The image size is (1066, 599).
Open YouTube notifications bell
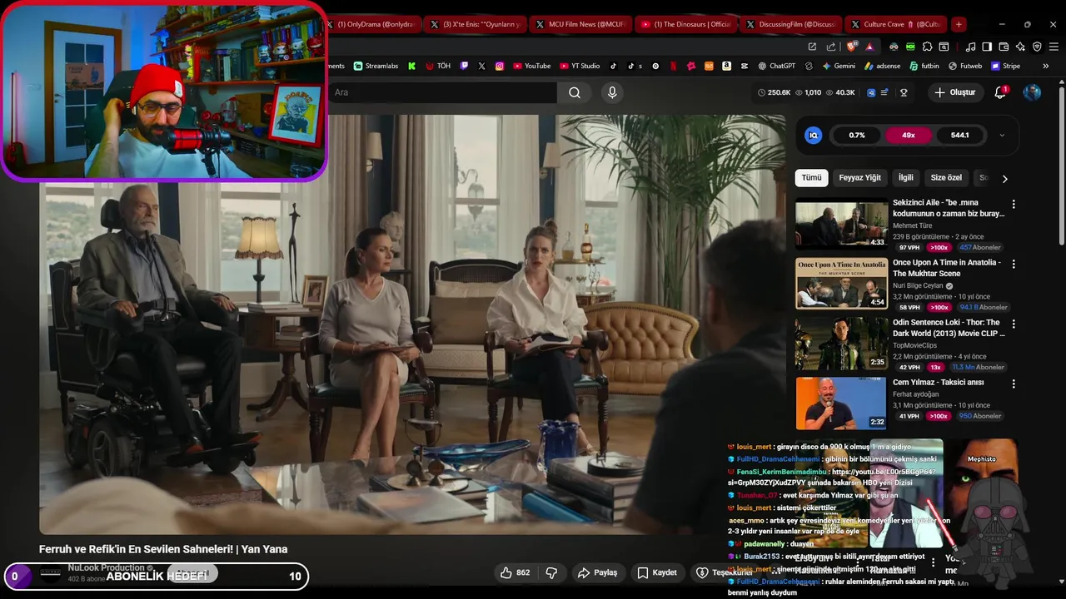coord(1000,92)
